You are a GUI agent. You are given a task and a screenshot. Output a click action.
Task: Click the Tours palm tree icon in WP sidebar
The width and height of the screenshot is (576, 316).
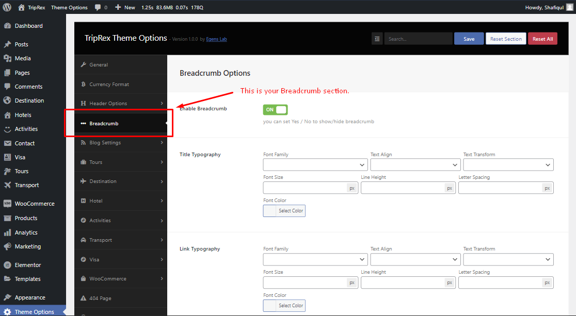(x=7, y=171)
